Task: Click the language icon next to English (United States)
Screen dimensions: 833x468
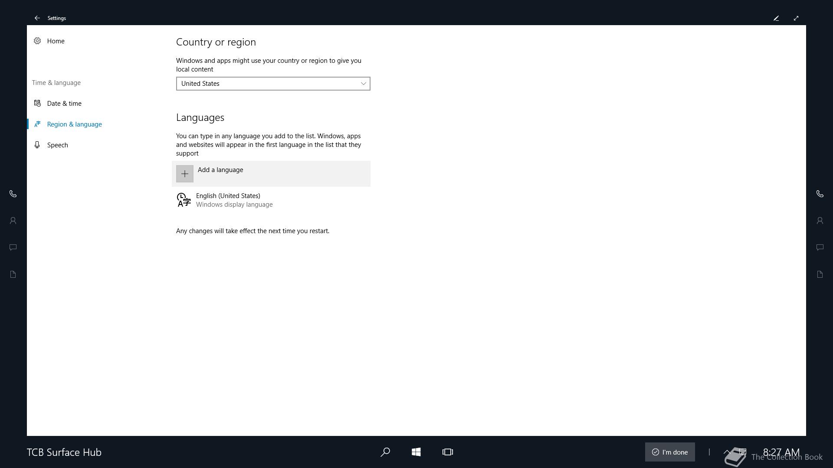Action: point(184,200)
